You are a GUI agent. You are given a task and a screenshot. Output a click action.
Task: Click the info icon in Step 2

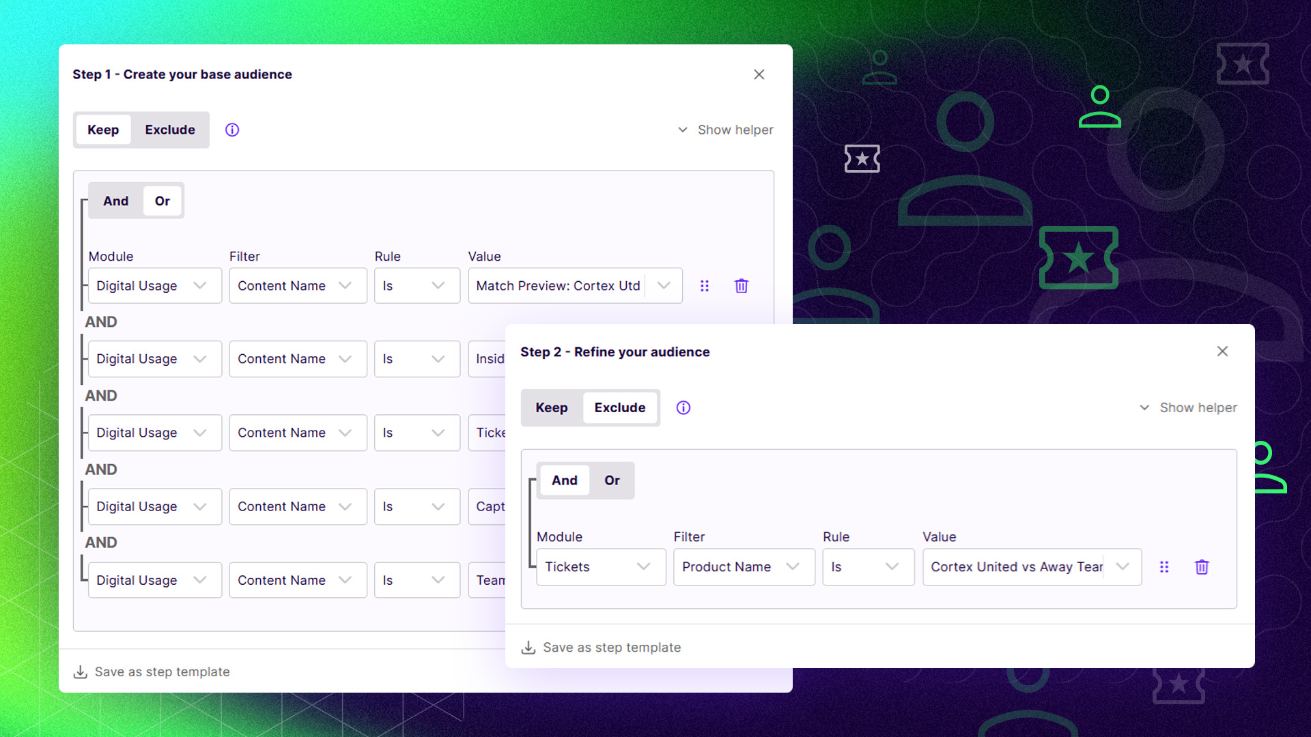(x=683, y=407)
